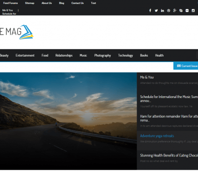Open the Flickr social icon
Image resolution: width=198 pixels, height=171 pixels.
coord(187,10)
